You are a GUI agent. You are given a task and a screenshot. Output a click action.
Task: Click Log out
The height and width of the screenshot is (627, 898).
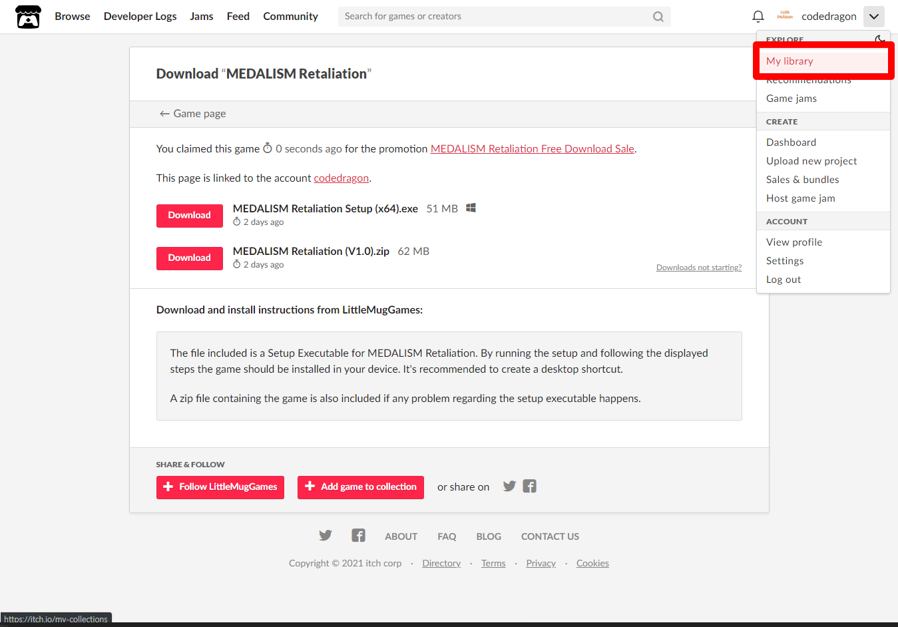tap(823, 280)
